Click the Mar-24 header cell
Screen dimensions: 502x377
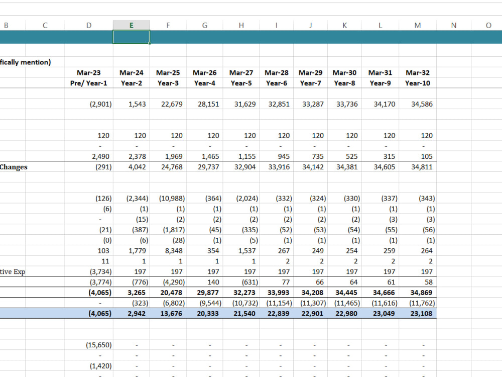(x=131, y=73)
